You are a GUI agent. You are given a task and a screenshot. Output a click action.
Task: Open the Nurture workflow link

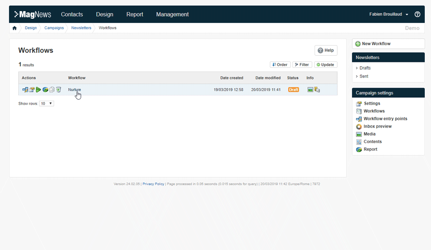point(74,90)
